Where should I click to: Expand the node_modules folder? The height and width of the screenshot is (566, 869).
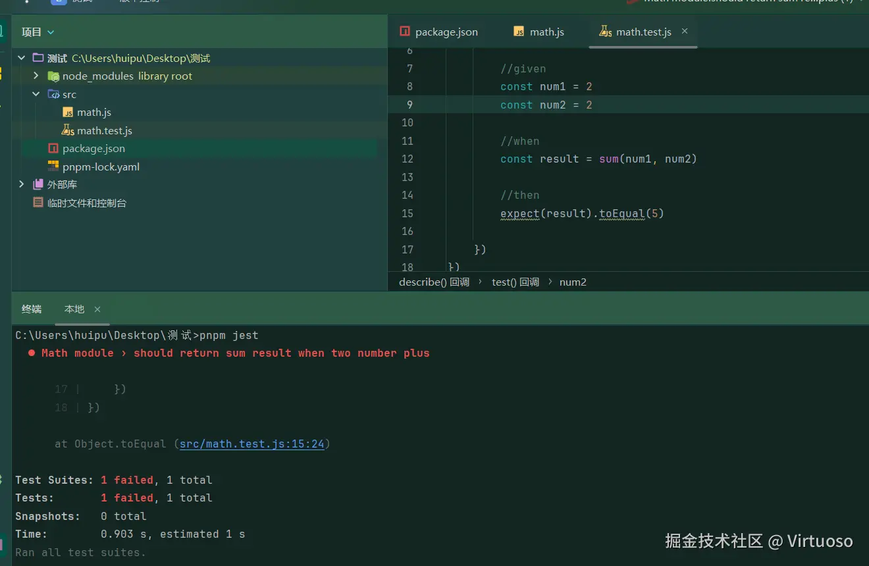36,76
